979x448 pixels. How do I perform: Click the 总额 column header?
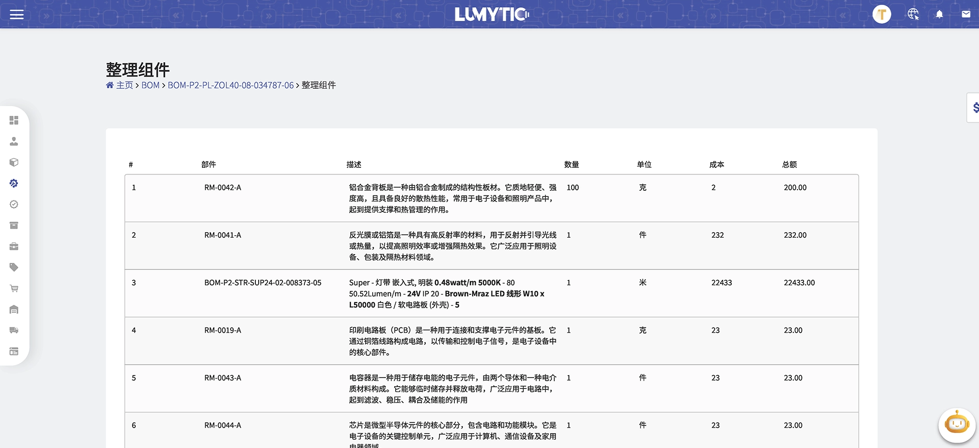789,164
